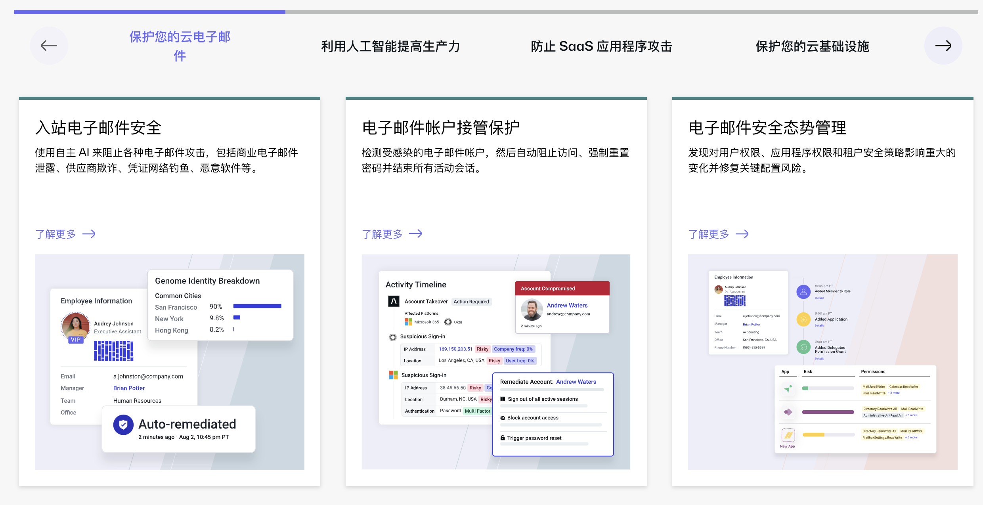Click 了解更多 under 入站电子邮件安全

[65, 234]
